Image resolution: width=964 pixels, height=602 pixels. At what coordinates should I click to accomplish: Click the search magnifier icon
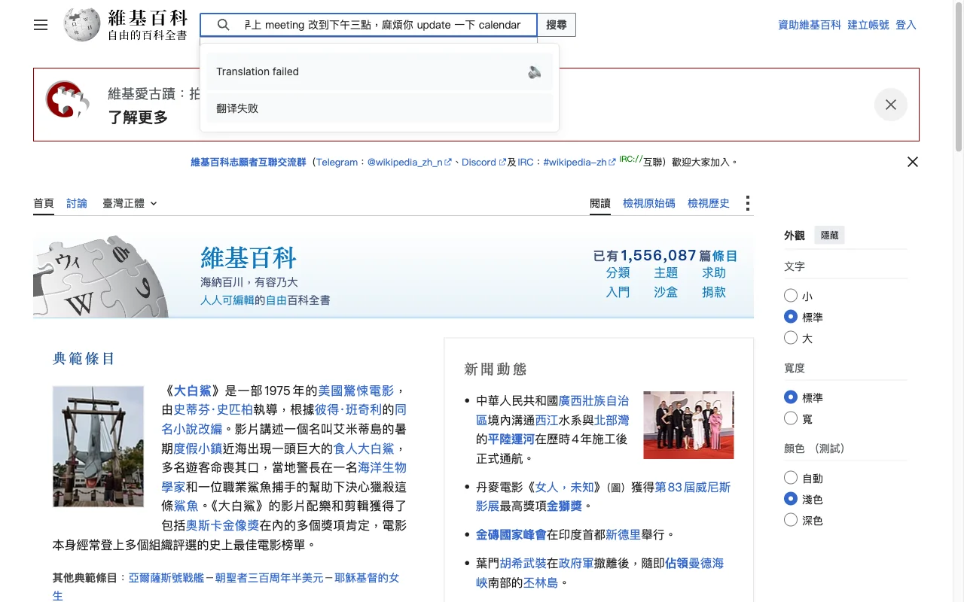pyautogui.click(x=224, y=25)
